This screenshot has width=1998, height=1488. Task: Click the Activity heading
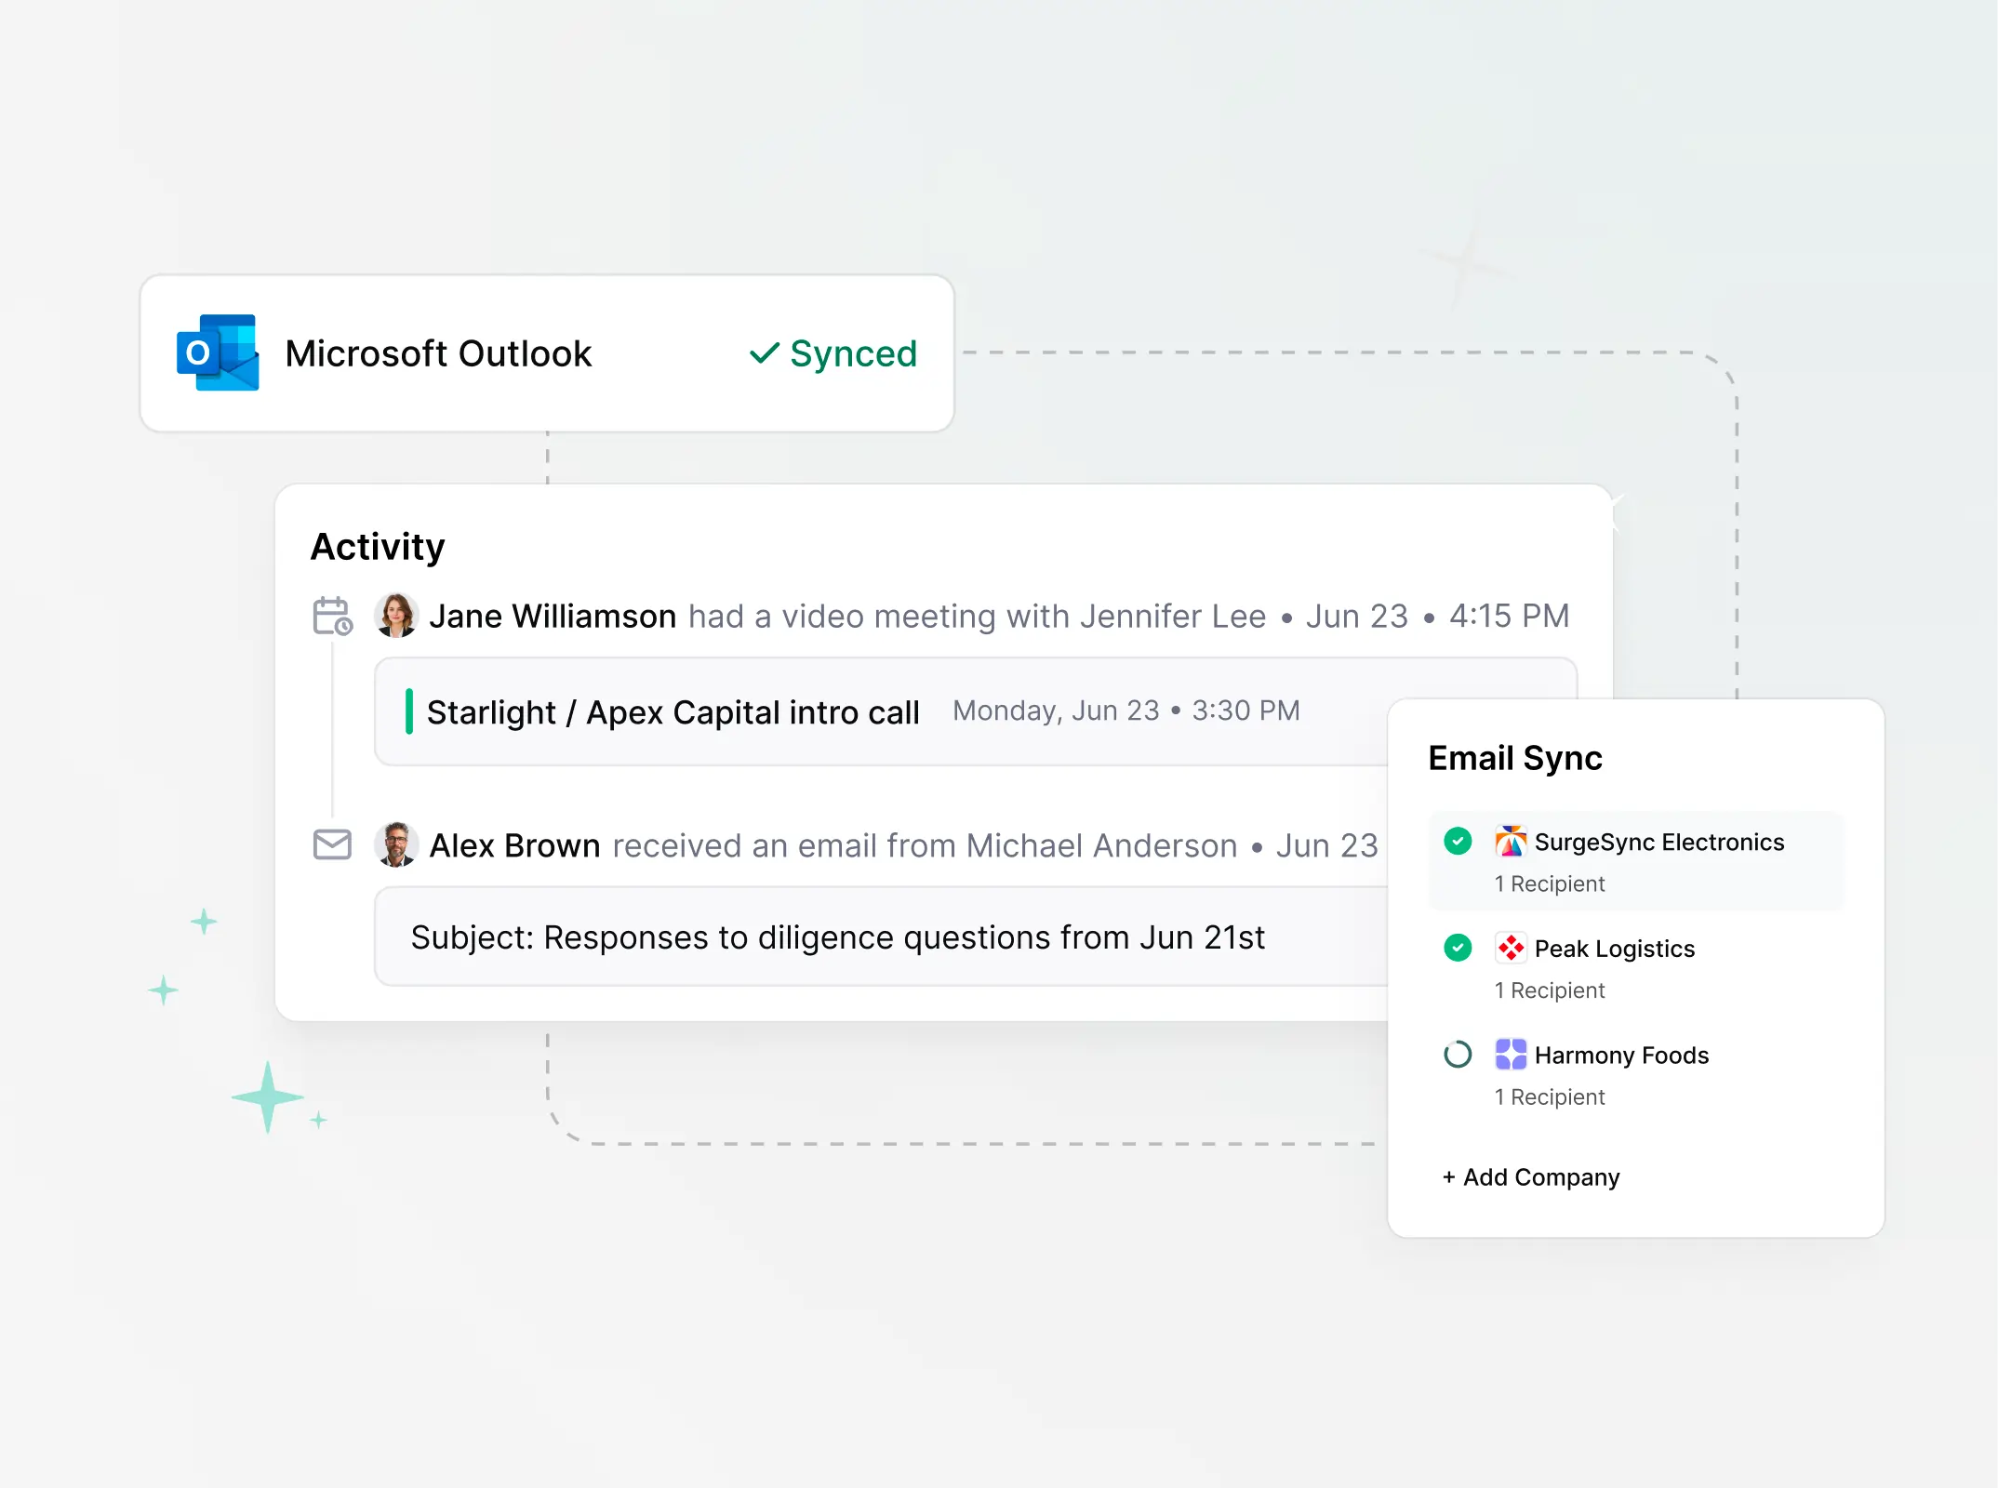pos(378,547)
